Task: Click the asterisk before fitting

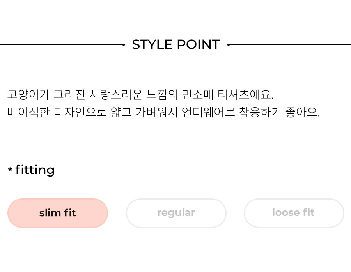Action: coord(10,170)
